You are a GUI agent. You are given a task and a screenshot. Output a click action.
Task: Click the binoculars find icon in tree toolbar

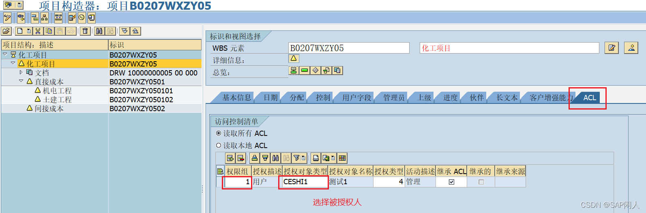tap(99, 31)
